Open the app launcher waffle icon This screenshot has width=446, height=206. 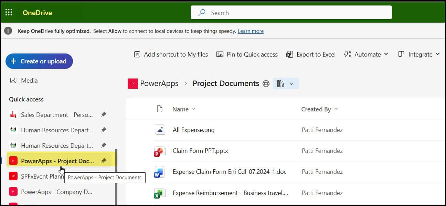tap(9, 13)
